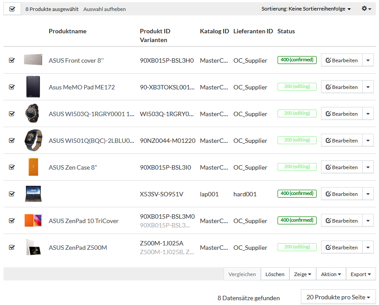Click Auswahl aufheben to clear selection
Screen dimensions: 379x305
pos(105,9)
